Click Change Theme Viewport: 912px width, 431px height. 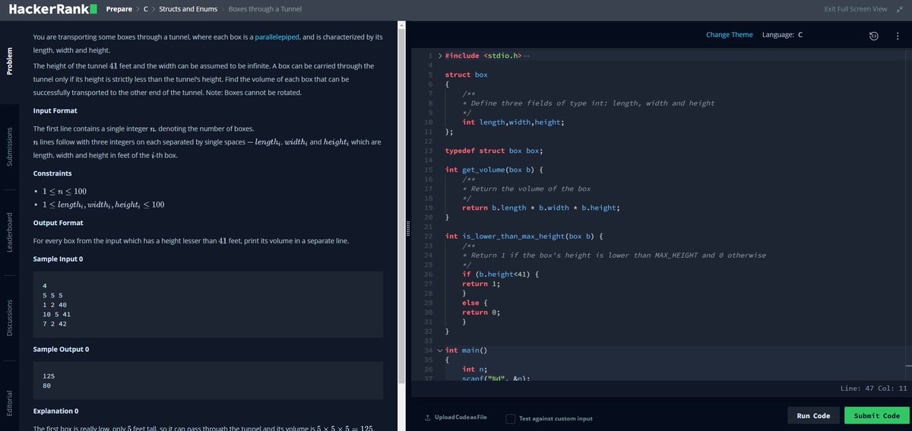(x=730, y=35)
